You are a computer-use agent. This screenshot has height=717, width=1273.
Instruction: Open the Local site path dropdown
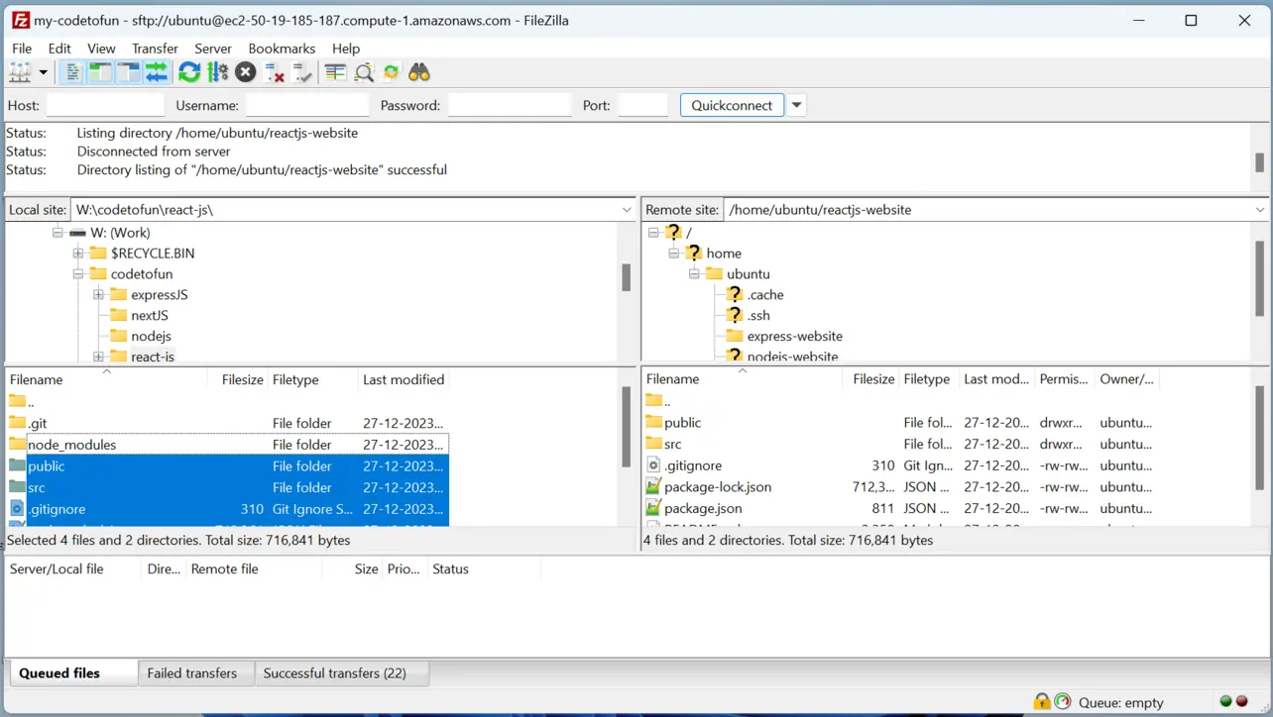[x=627, y=210]
